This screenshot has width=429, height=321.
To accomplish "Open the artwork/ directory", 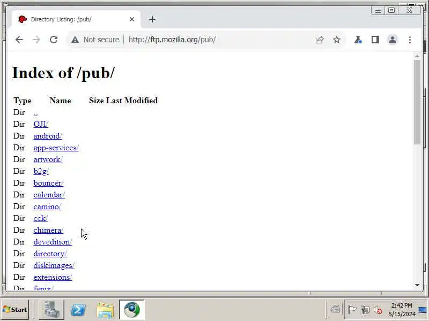I will click(x=48, y=159).
